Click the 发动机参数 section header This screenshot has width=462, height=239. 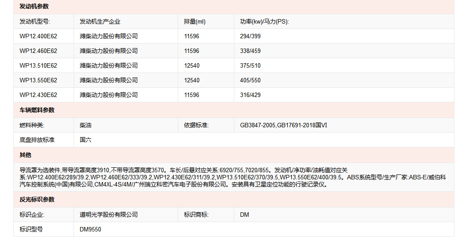[x=34, y=7]
